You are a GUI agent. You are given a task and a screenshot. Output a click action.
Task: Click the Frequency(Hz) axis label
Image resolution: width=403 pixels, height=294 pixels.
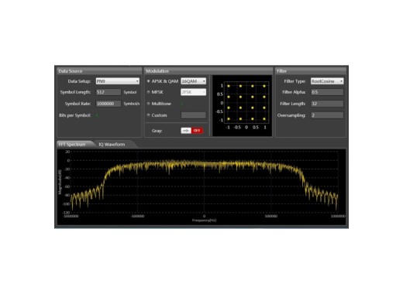204,220
